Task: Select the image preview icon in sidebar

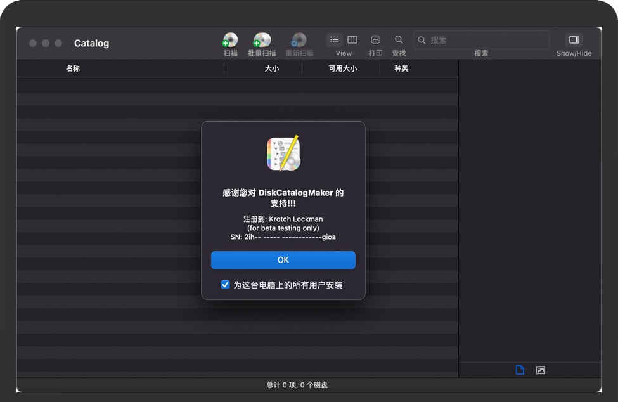Action: pyautogui.click(x=541, y=370)
